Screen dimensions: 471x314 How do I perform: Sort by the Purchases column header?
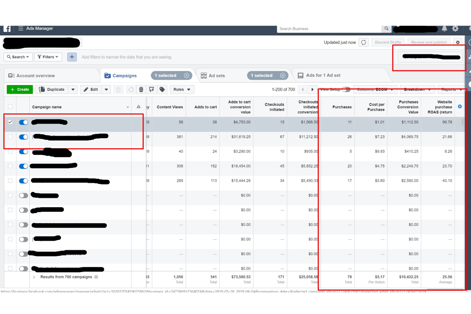click(342, 107)
